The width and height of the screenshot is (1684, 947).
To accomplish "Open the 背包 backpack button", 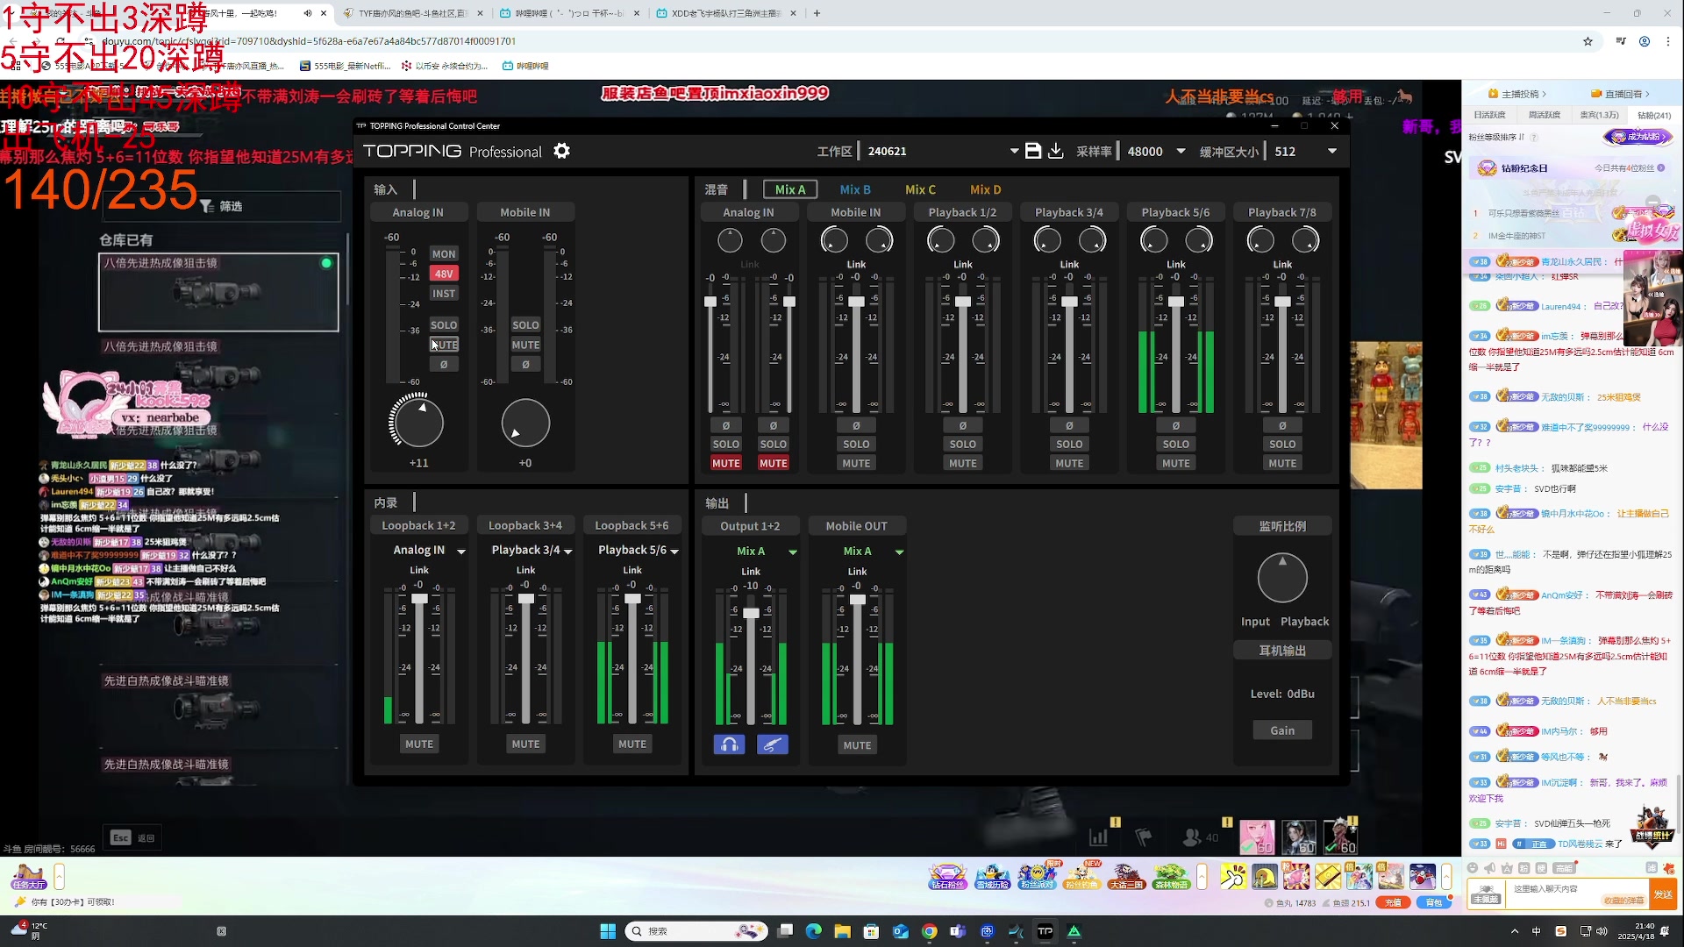I will (1434, 902).
